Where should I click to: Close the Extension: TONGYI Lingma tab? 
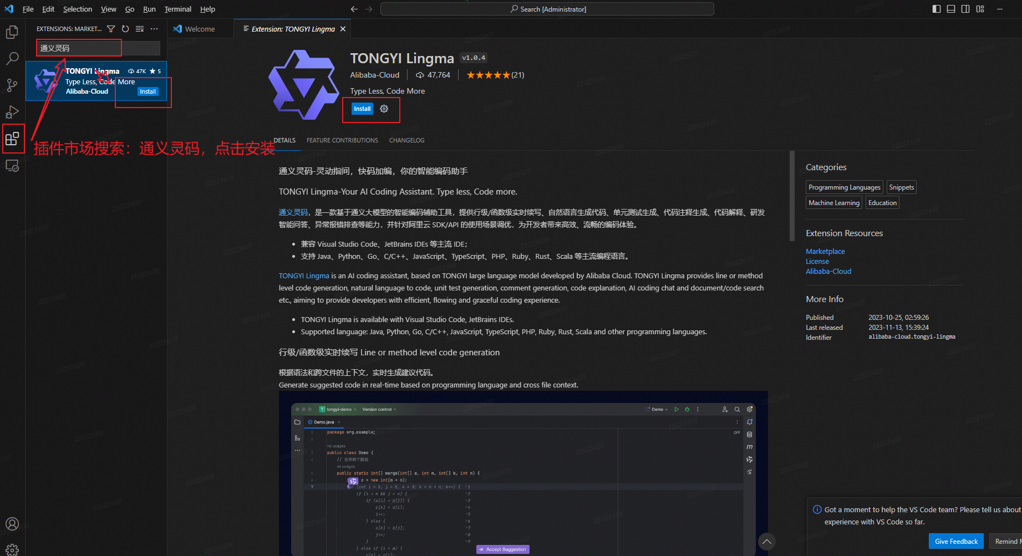343,29
